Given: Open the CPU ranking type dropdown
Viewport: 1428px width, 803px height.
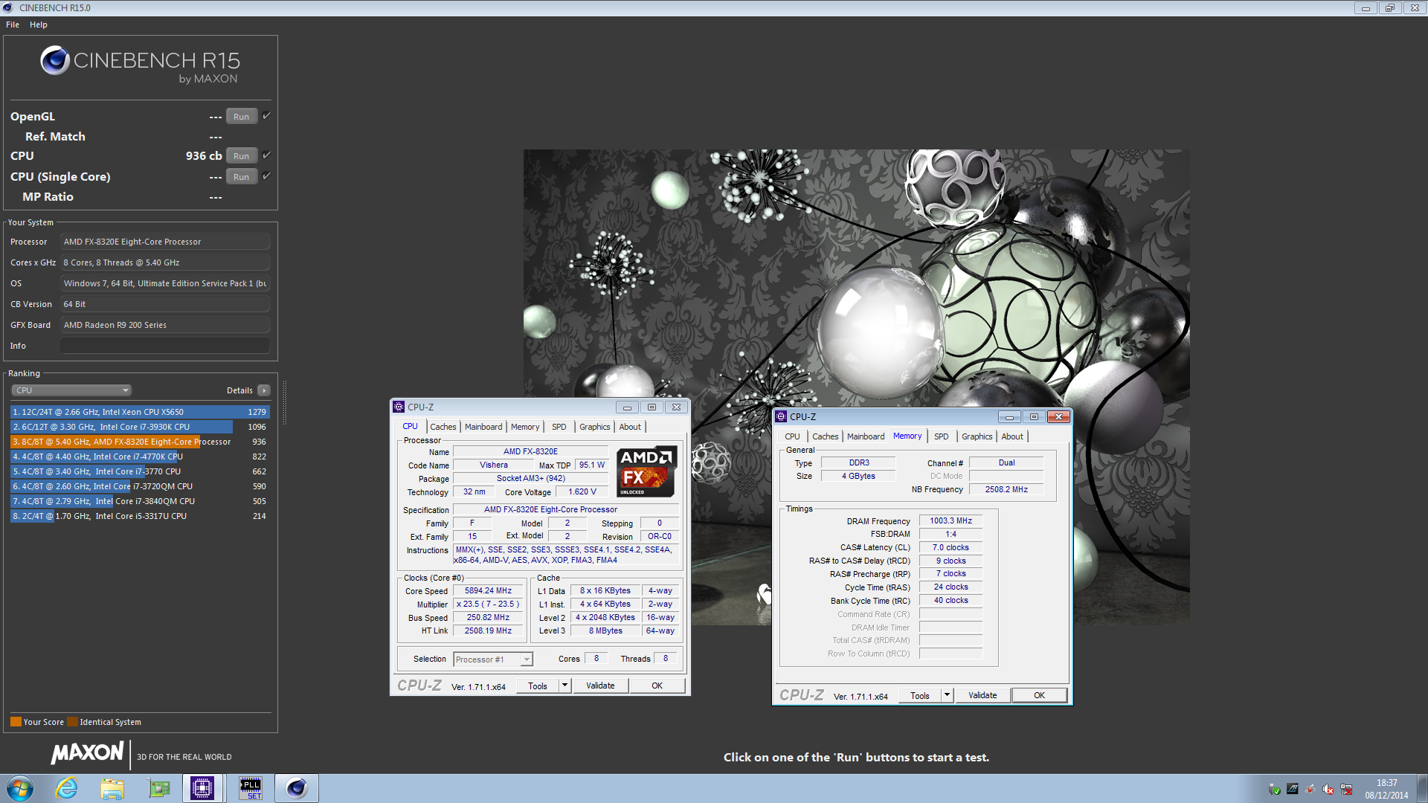Looking at the screenshot, I should point(71,390).
